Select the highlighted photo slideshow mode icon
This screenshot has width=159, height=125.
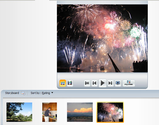(62, 83)
